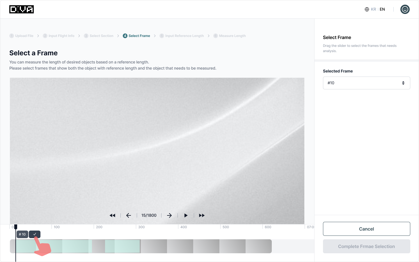Switch language to EN
Image resolution: width=419 pixels, height=262 pixels.
coord(382,9)
